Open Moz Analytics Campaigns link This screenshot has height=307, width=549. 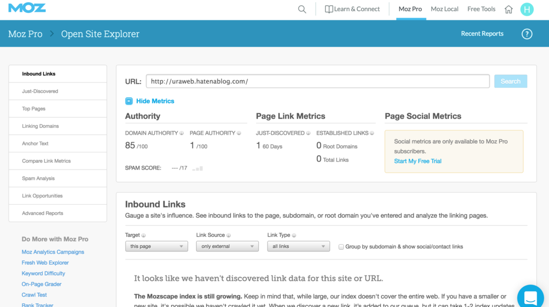coord(53,252)
